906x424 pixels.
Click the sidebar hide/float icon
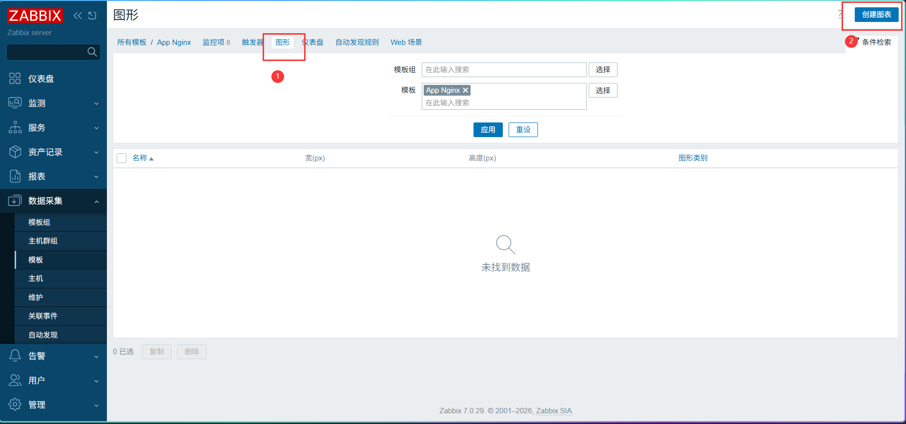pos(92,16)
